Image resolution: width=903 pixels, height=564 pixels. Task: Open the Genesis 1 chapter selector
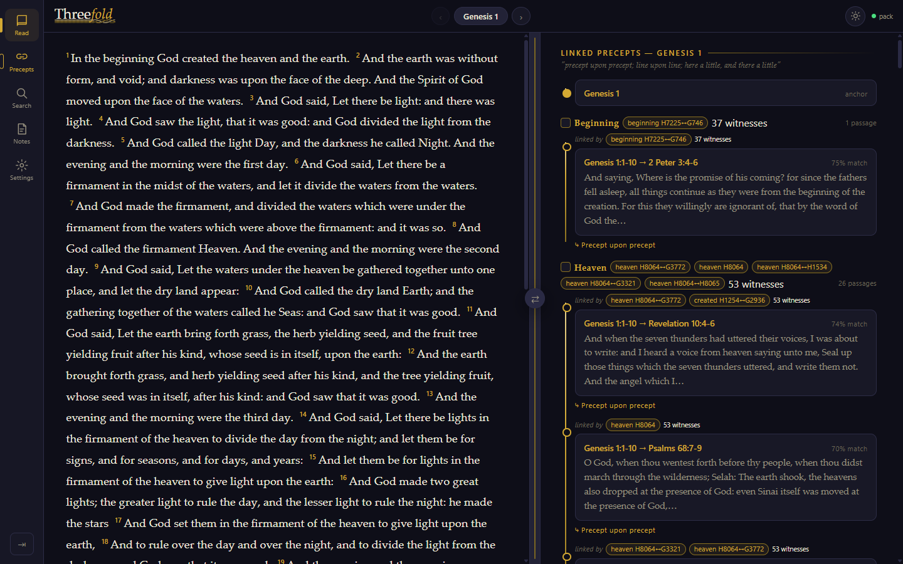point(480,17)
